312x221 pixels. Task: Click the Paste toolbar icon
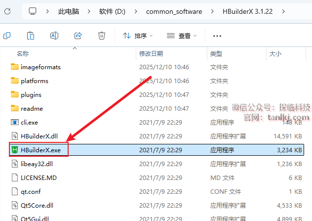click(x=31, y=36)
